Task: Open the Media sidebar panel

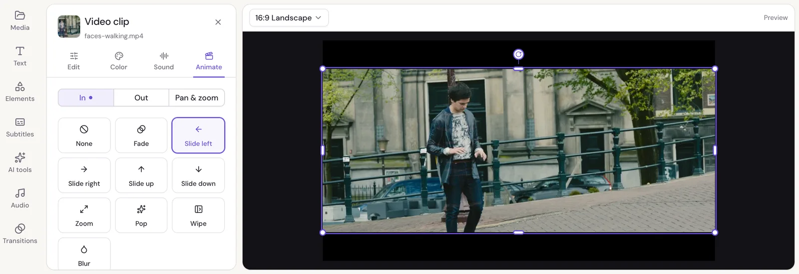Action: point(20,21)
